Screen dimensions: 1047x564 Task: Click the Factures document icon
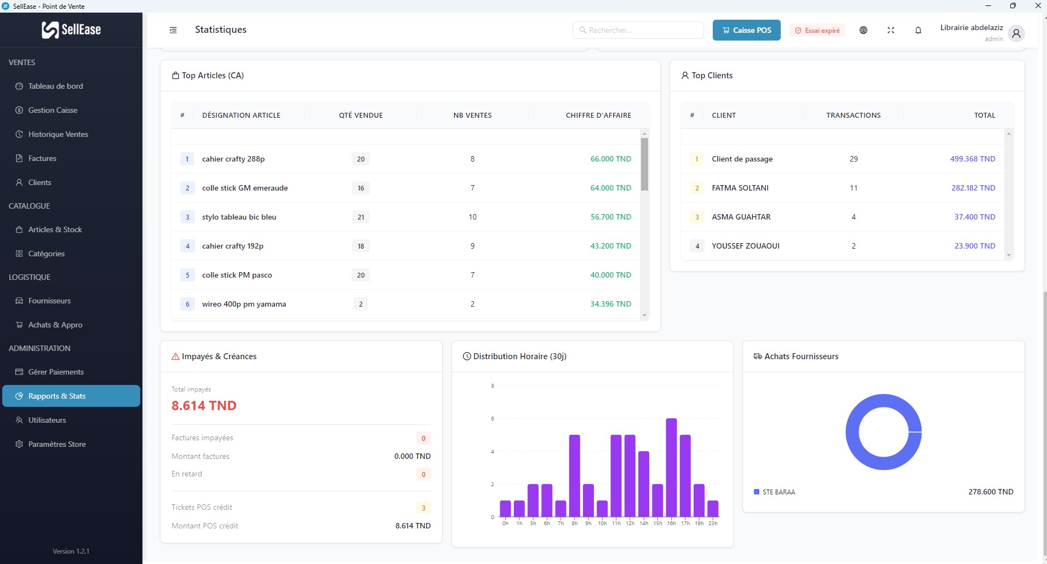pos(19,158)
